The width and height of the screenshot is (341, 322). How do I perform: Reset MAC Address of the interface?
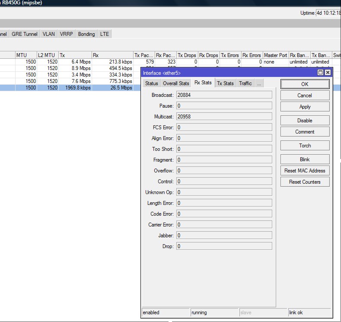[x=305, y=171]
